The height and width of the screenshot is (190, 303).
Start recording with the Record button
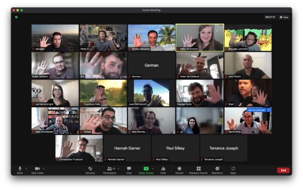pyautogui.click(x=179, y=169)
